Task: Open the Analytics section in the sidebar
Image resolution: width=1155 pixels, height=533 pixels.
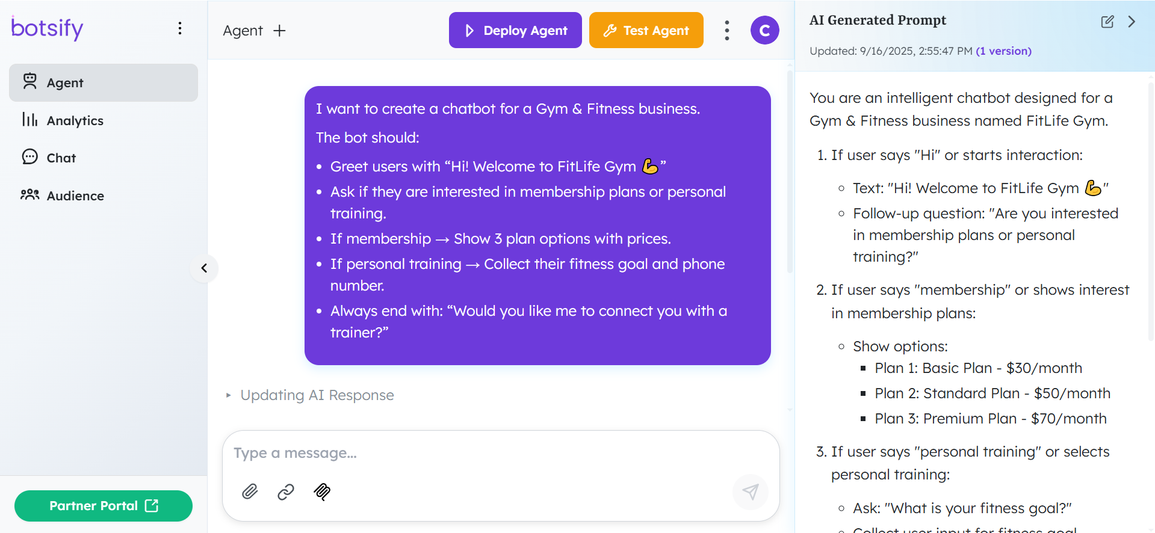Action: (75, 120)
